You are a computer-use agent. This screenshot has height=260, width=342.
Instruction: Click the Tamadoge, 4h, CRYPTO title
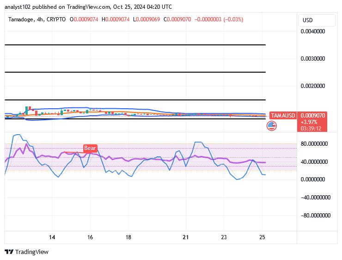[37, 19]
